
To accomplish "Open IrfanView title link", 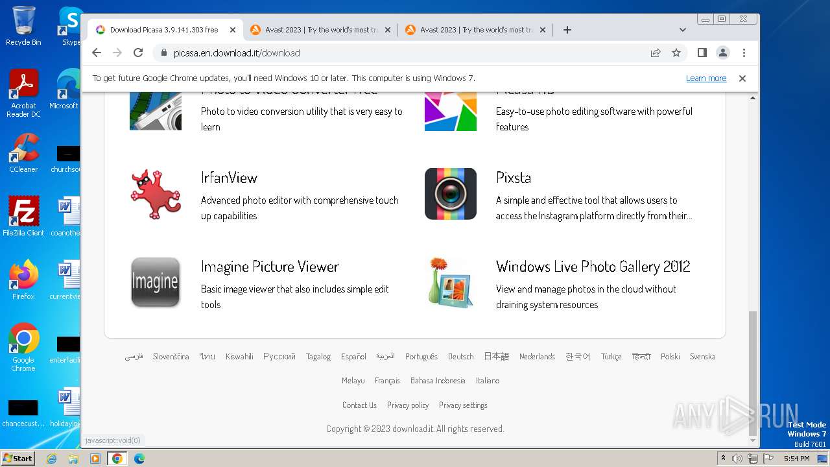I will [229, 178].
